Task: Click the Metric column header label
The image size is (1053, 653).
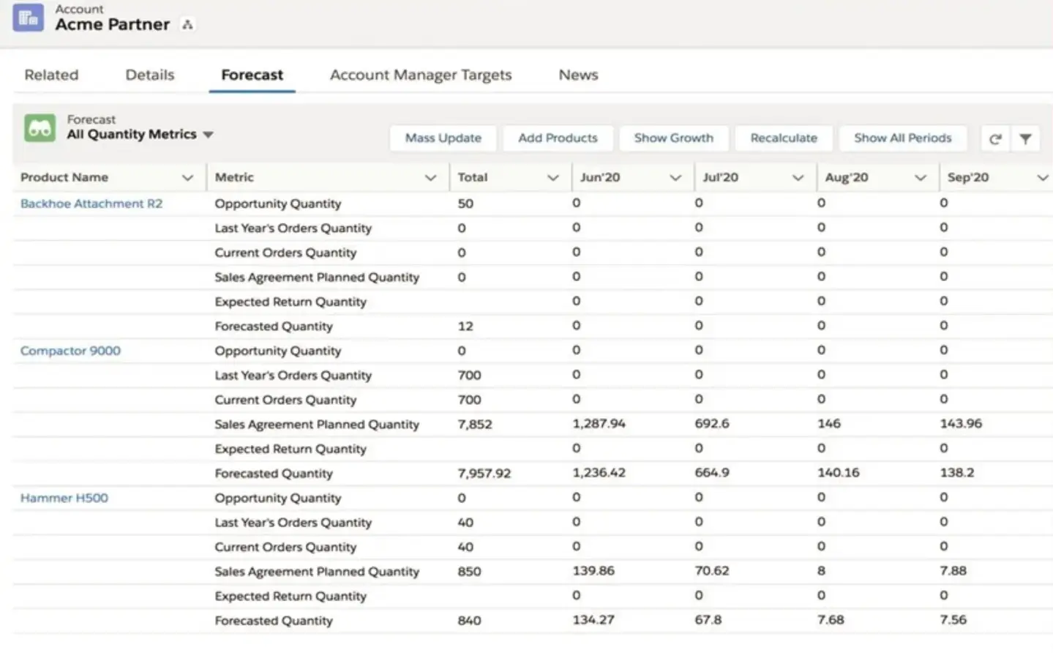Action: pos(234,177)
